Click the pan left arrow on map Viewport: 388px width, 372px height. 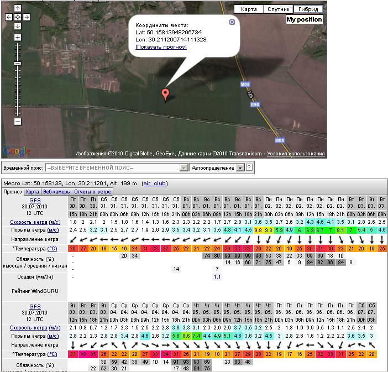(9, 17)
